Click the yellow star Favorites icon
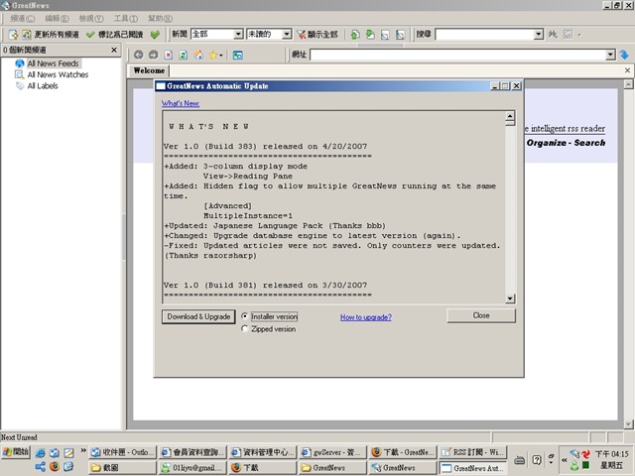The height and width of the screenshot is (476, 635). [x=212, y=55]
